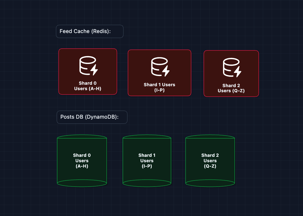Select the green Shard 1 Users (I-P) cylinder text
Screen dimensions: 303x216
coord(147,161)
